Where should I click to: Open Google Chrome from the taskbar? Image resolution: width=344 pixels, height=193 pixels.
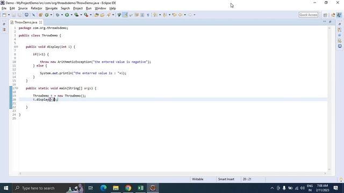tap(128, 188)
